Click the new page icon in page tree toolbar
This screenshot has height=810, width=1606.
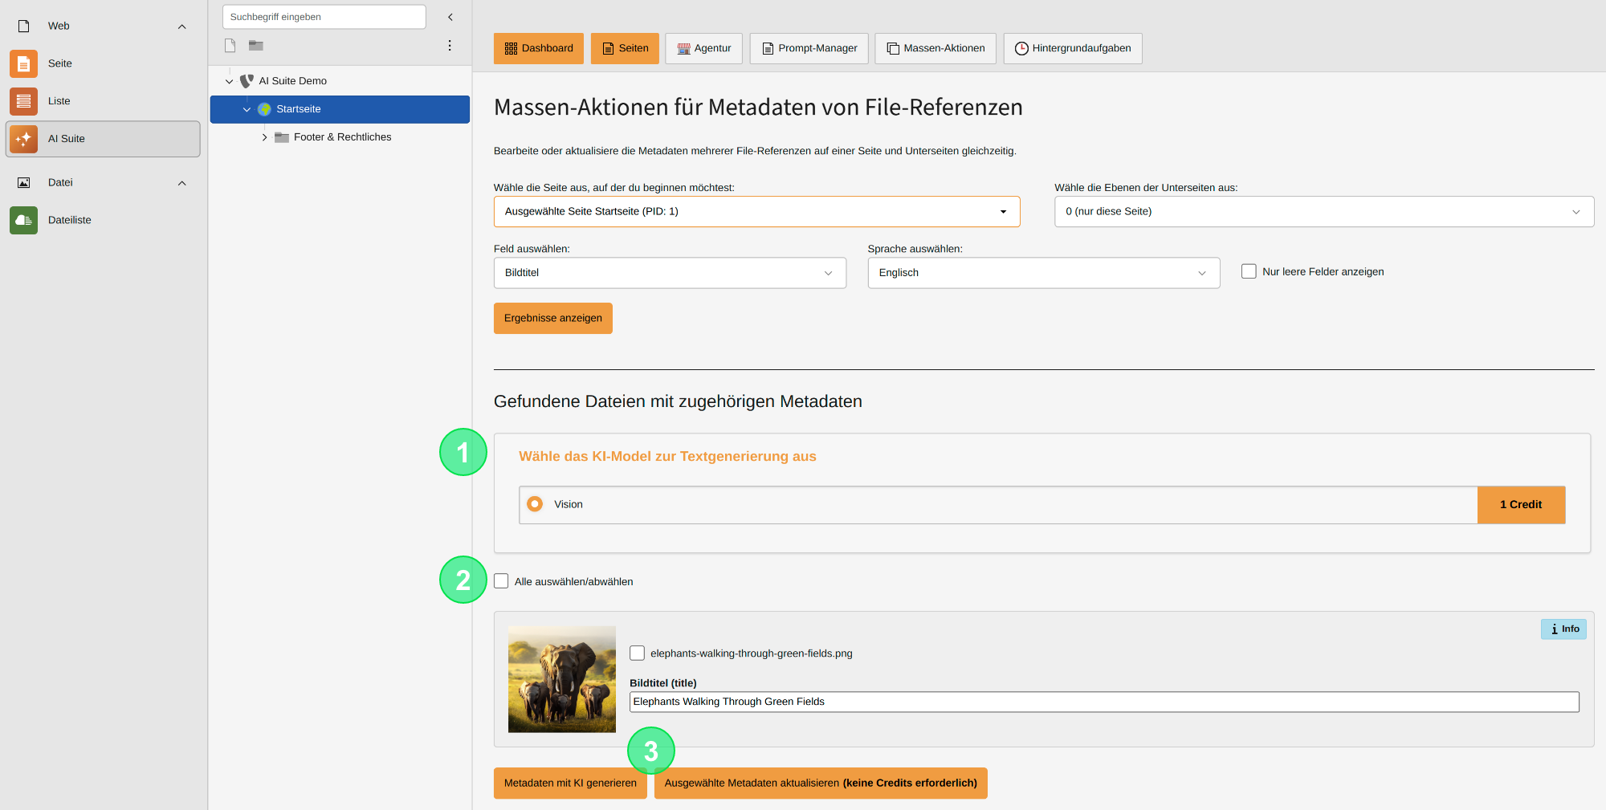(230, 46)
